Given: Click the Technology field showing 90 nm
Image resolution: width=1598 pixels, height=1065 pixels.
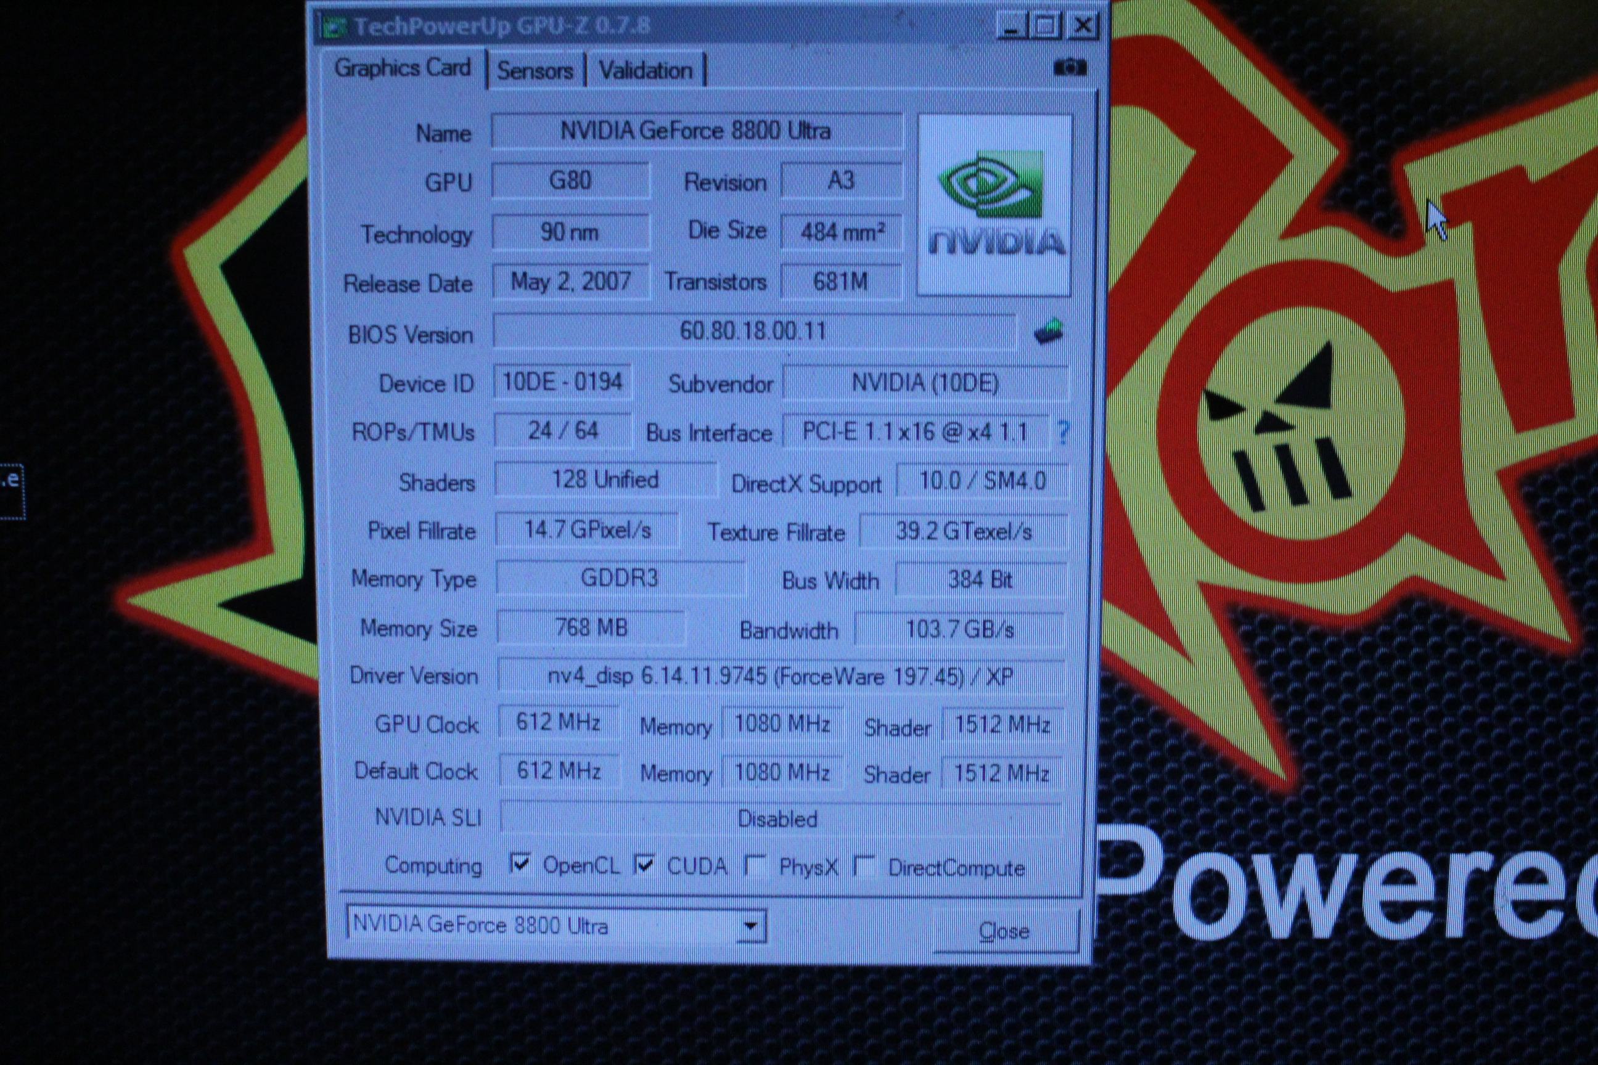Looking at the screenshot, I should [x=571, y=232].
